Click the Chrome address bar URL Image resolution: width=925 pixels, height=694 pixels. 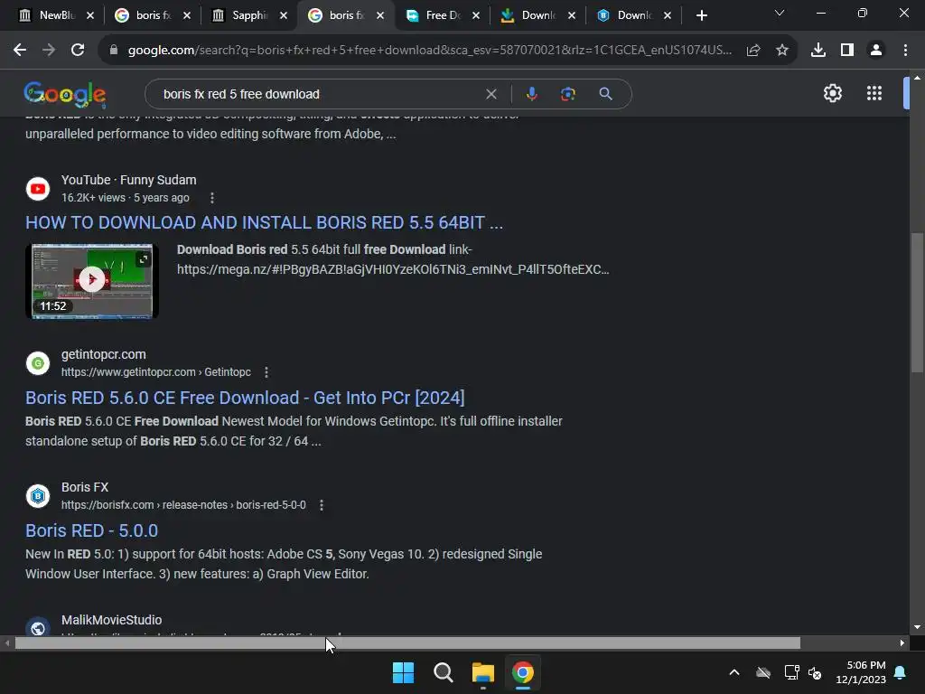[x=429, y=51]
